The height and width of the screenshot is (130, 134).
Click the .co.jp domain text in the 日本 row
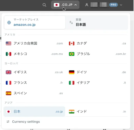click(59, 112)
